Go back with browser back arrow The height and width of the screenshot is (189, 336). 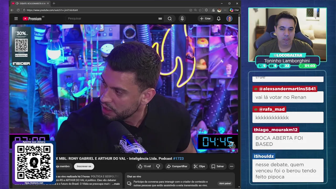[12, 10]
